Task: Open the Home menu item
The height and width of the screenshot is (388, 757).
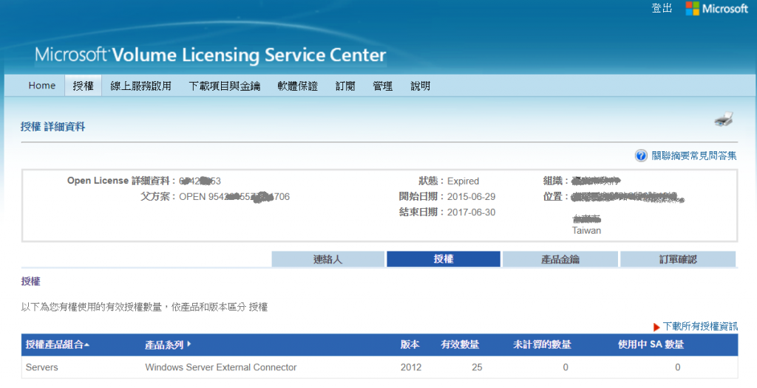Action: pos(42,86)
